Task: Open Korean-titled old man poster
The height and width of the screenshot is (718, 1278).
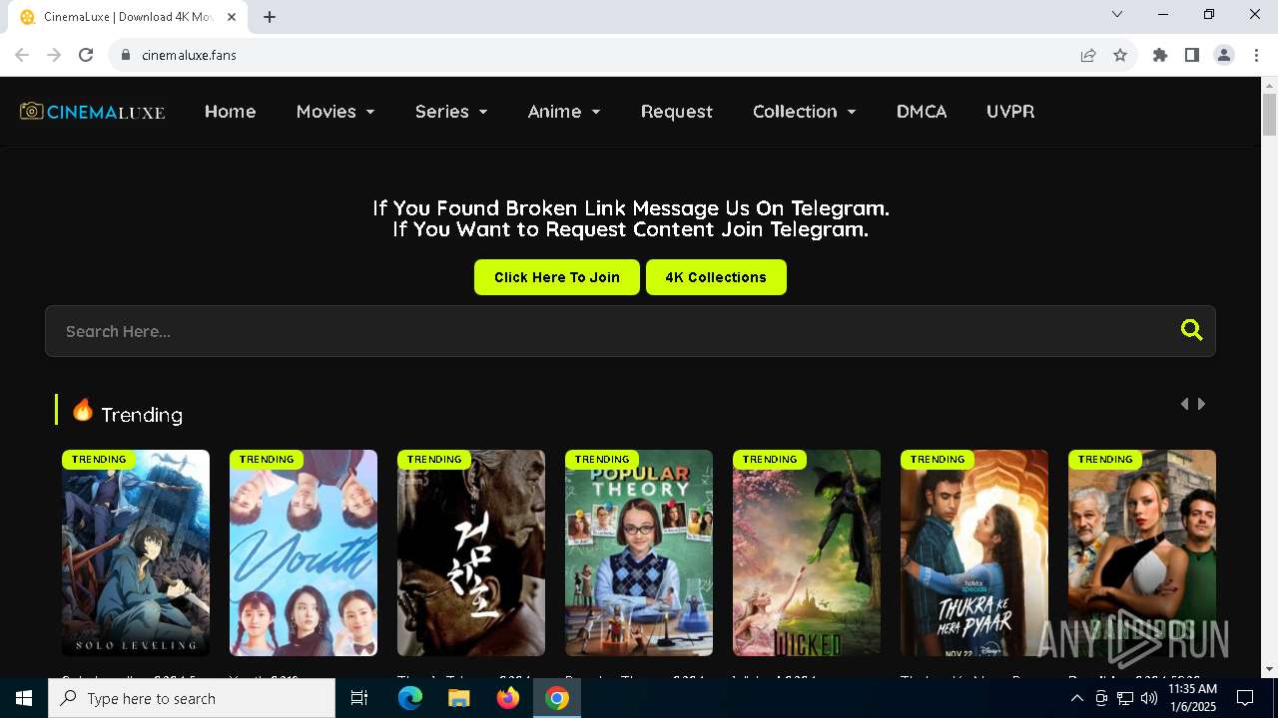Action: click(x=471, y=552)
